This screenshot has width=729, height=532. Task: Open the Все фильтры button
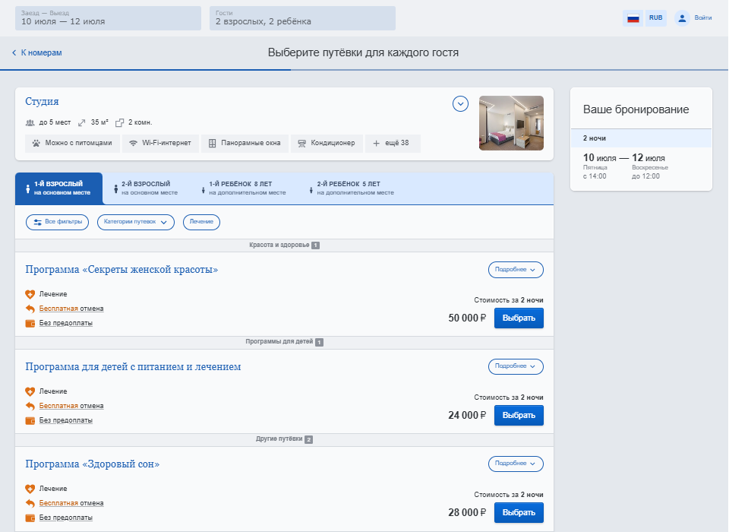[x=57, y=222]
